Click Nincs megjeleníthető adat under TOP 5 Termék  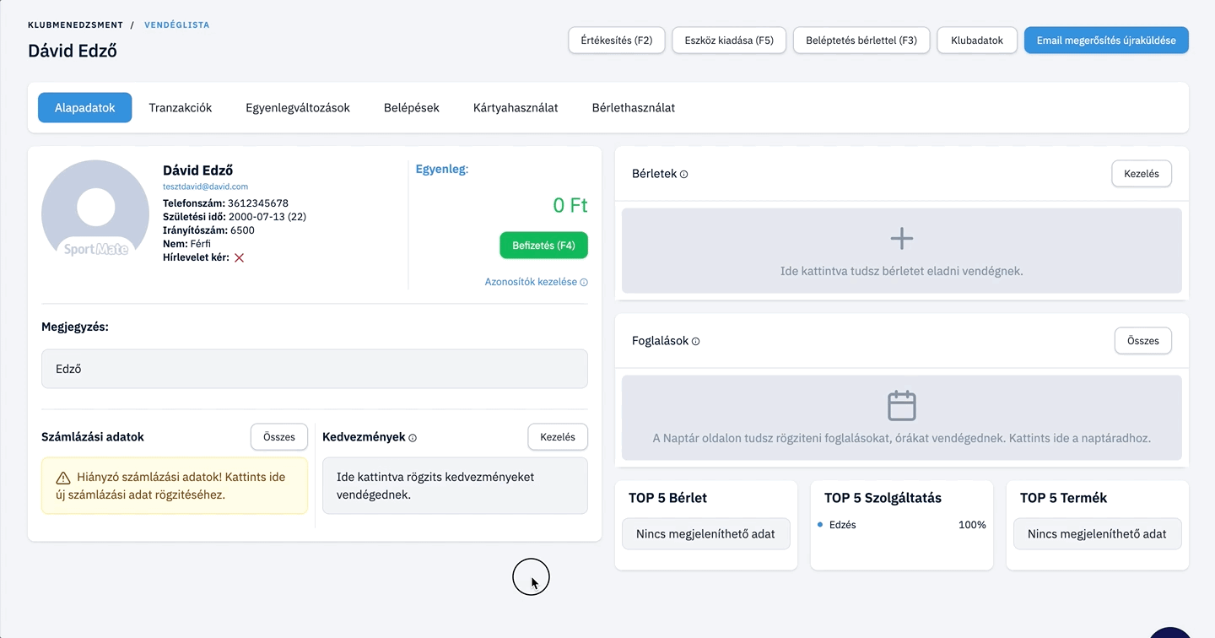[x=1097, y=534]
